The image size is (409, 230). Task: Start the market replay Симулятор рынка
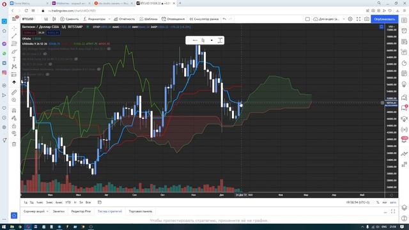pos(204,19)
